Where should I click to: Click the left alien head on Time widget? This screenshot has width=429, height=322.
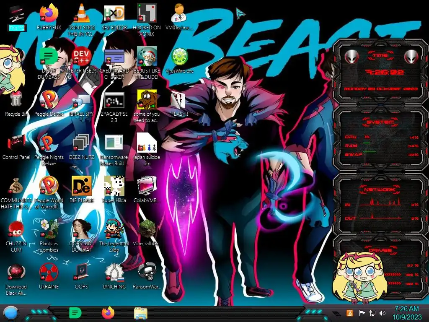[x=351, y=57]
